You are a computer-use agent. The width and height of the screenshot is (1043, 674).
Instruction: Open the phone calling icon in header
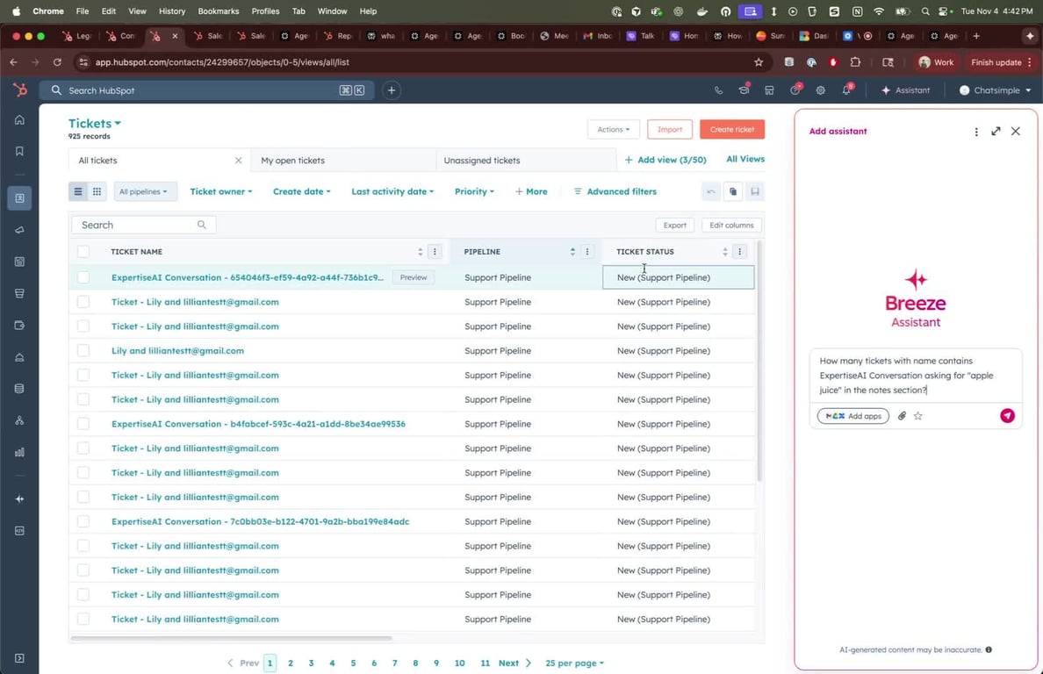718,90
